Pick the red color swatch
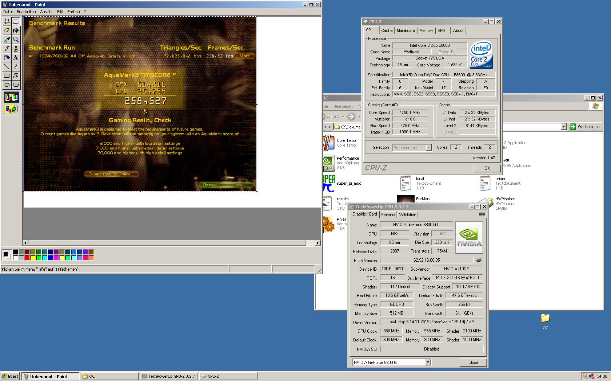 point(27,258)
